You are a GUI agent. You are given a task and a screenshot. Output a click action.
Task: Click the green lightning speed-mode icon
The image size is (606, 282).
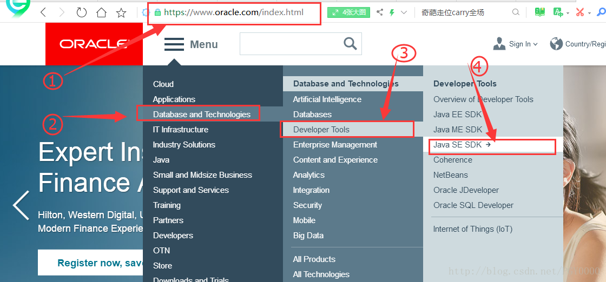point(392,12)
